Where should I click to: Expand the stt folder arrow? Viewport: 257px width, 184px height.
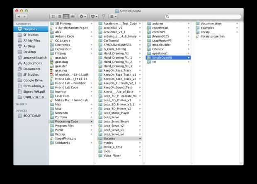pos(189,62)
